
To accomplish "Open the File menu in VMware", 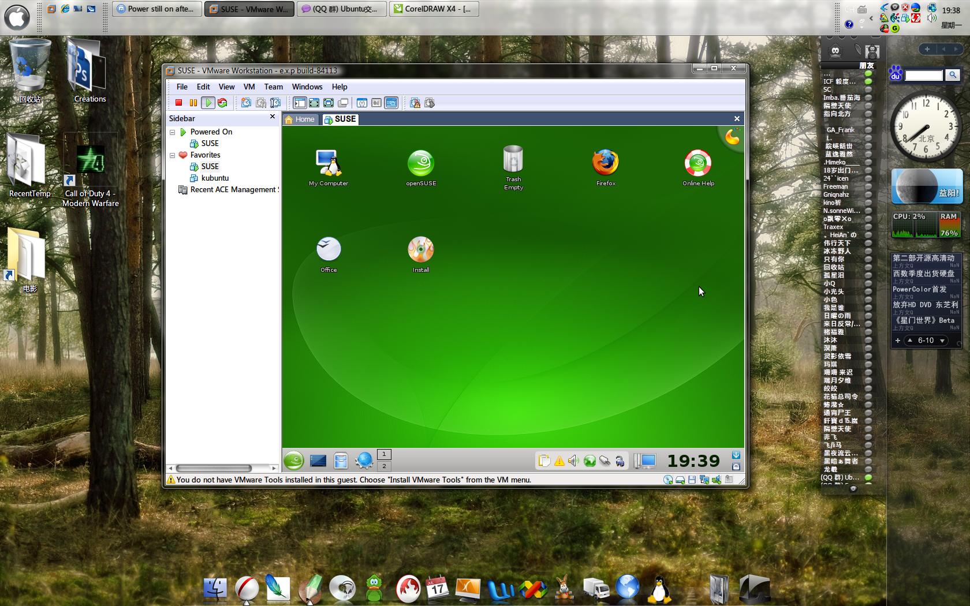I will 182,87.
